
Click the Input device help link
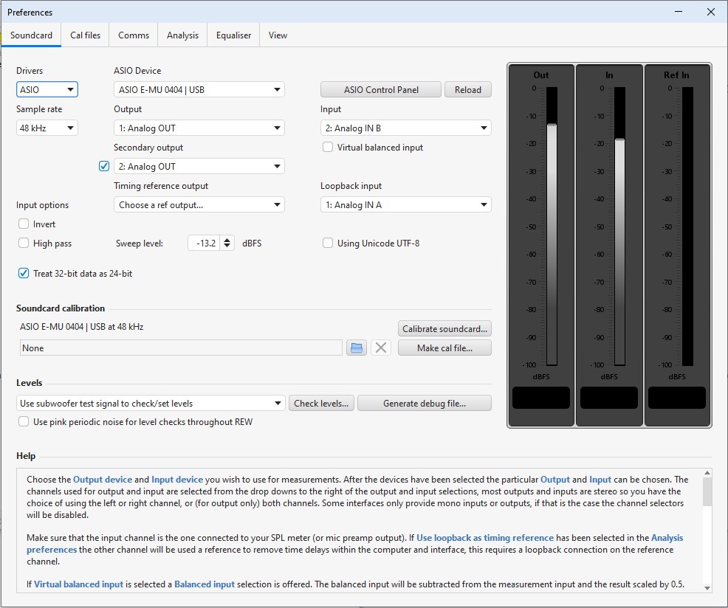pos(177,480)
